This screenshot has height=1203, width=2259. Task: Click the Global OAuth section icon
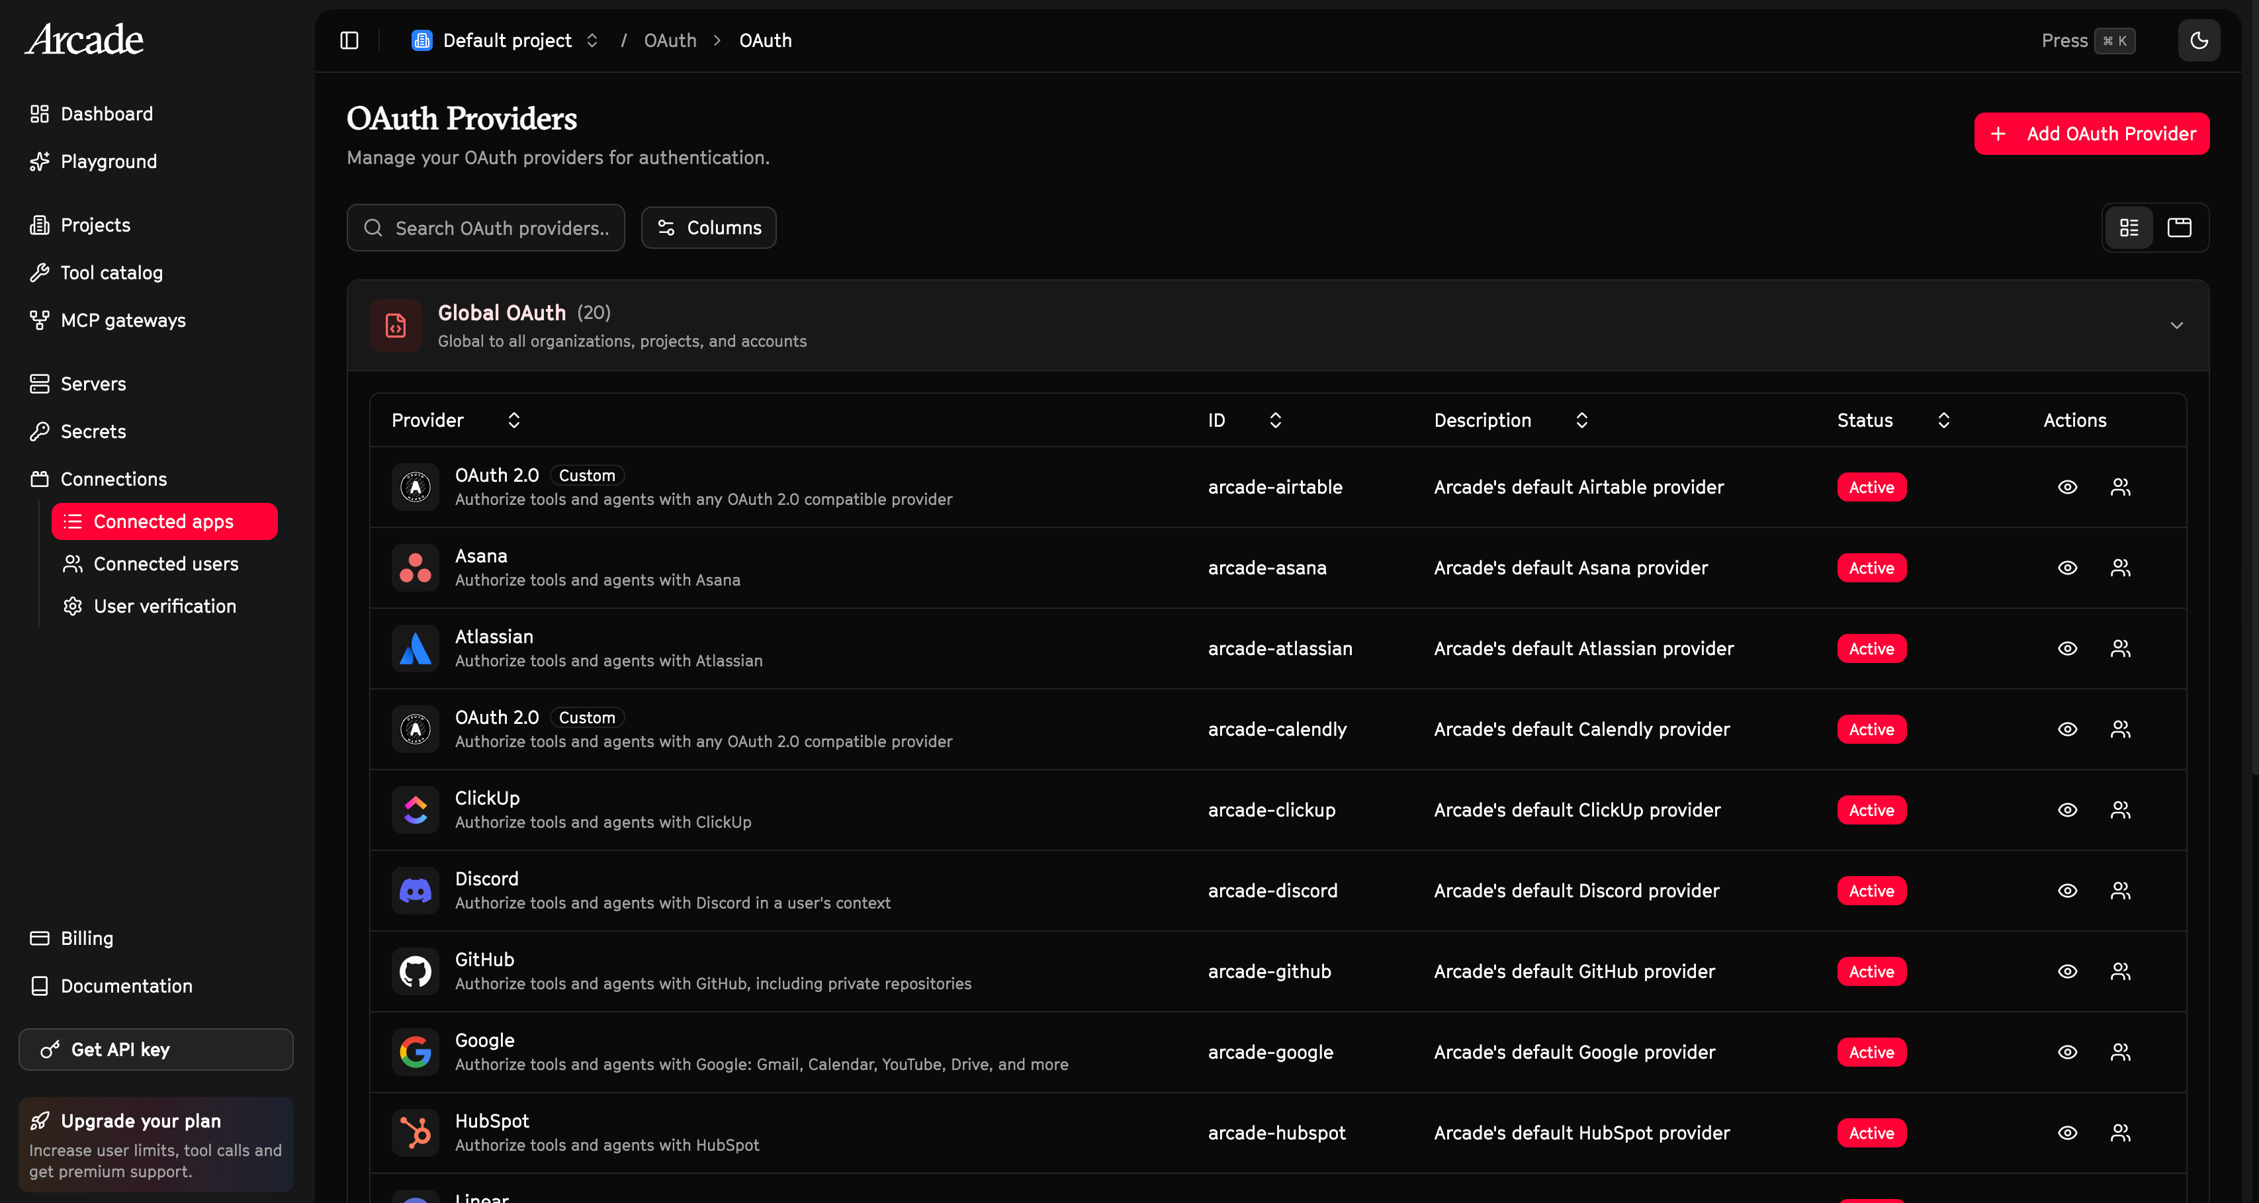coord(396,326)
